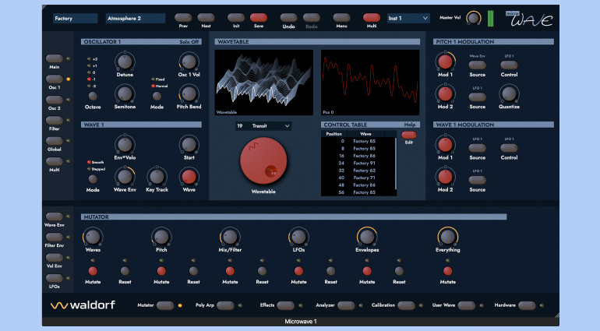Open the LFOs page tab in the sidebar
600x331 pixels.
tap(55, 278)
